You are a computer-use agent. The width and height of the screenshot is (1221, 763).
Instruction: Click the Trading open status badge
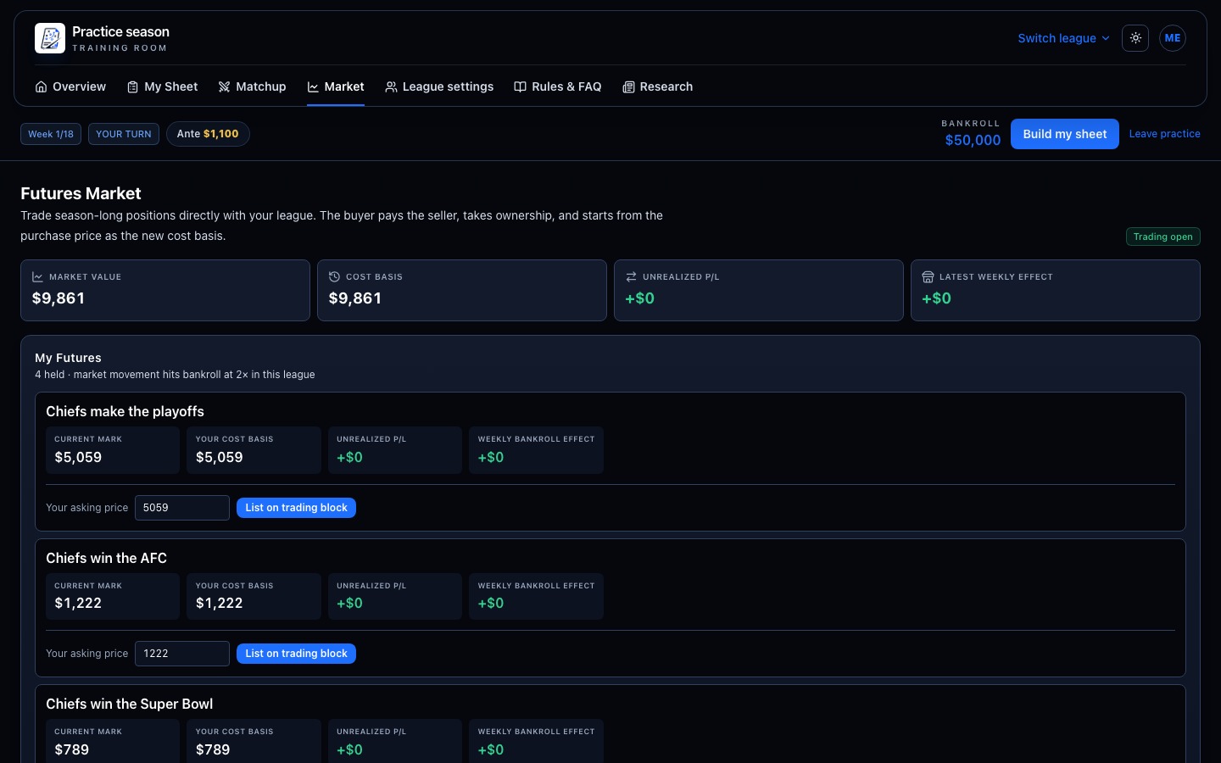[1163, 237]
